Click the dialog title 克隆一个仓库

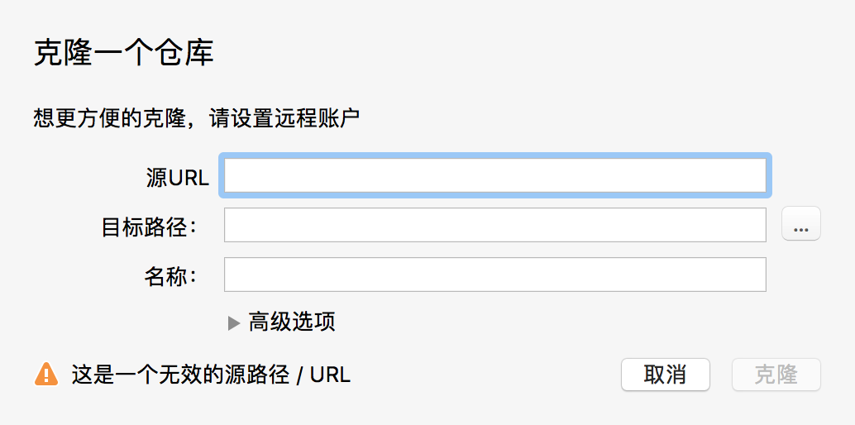[x=123, y=53]
